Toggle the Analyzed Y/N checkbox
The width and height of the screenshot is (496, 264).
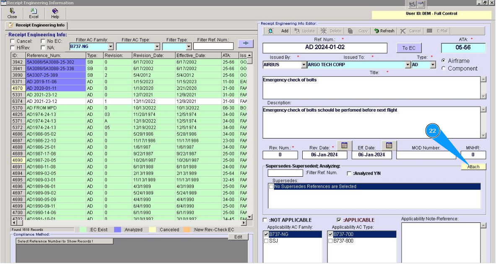(349, 173)
